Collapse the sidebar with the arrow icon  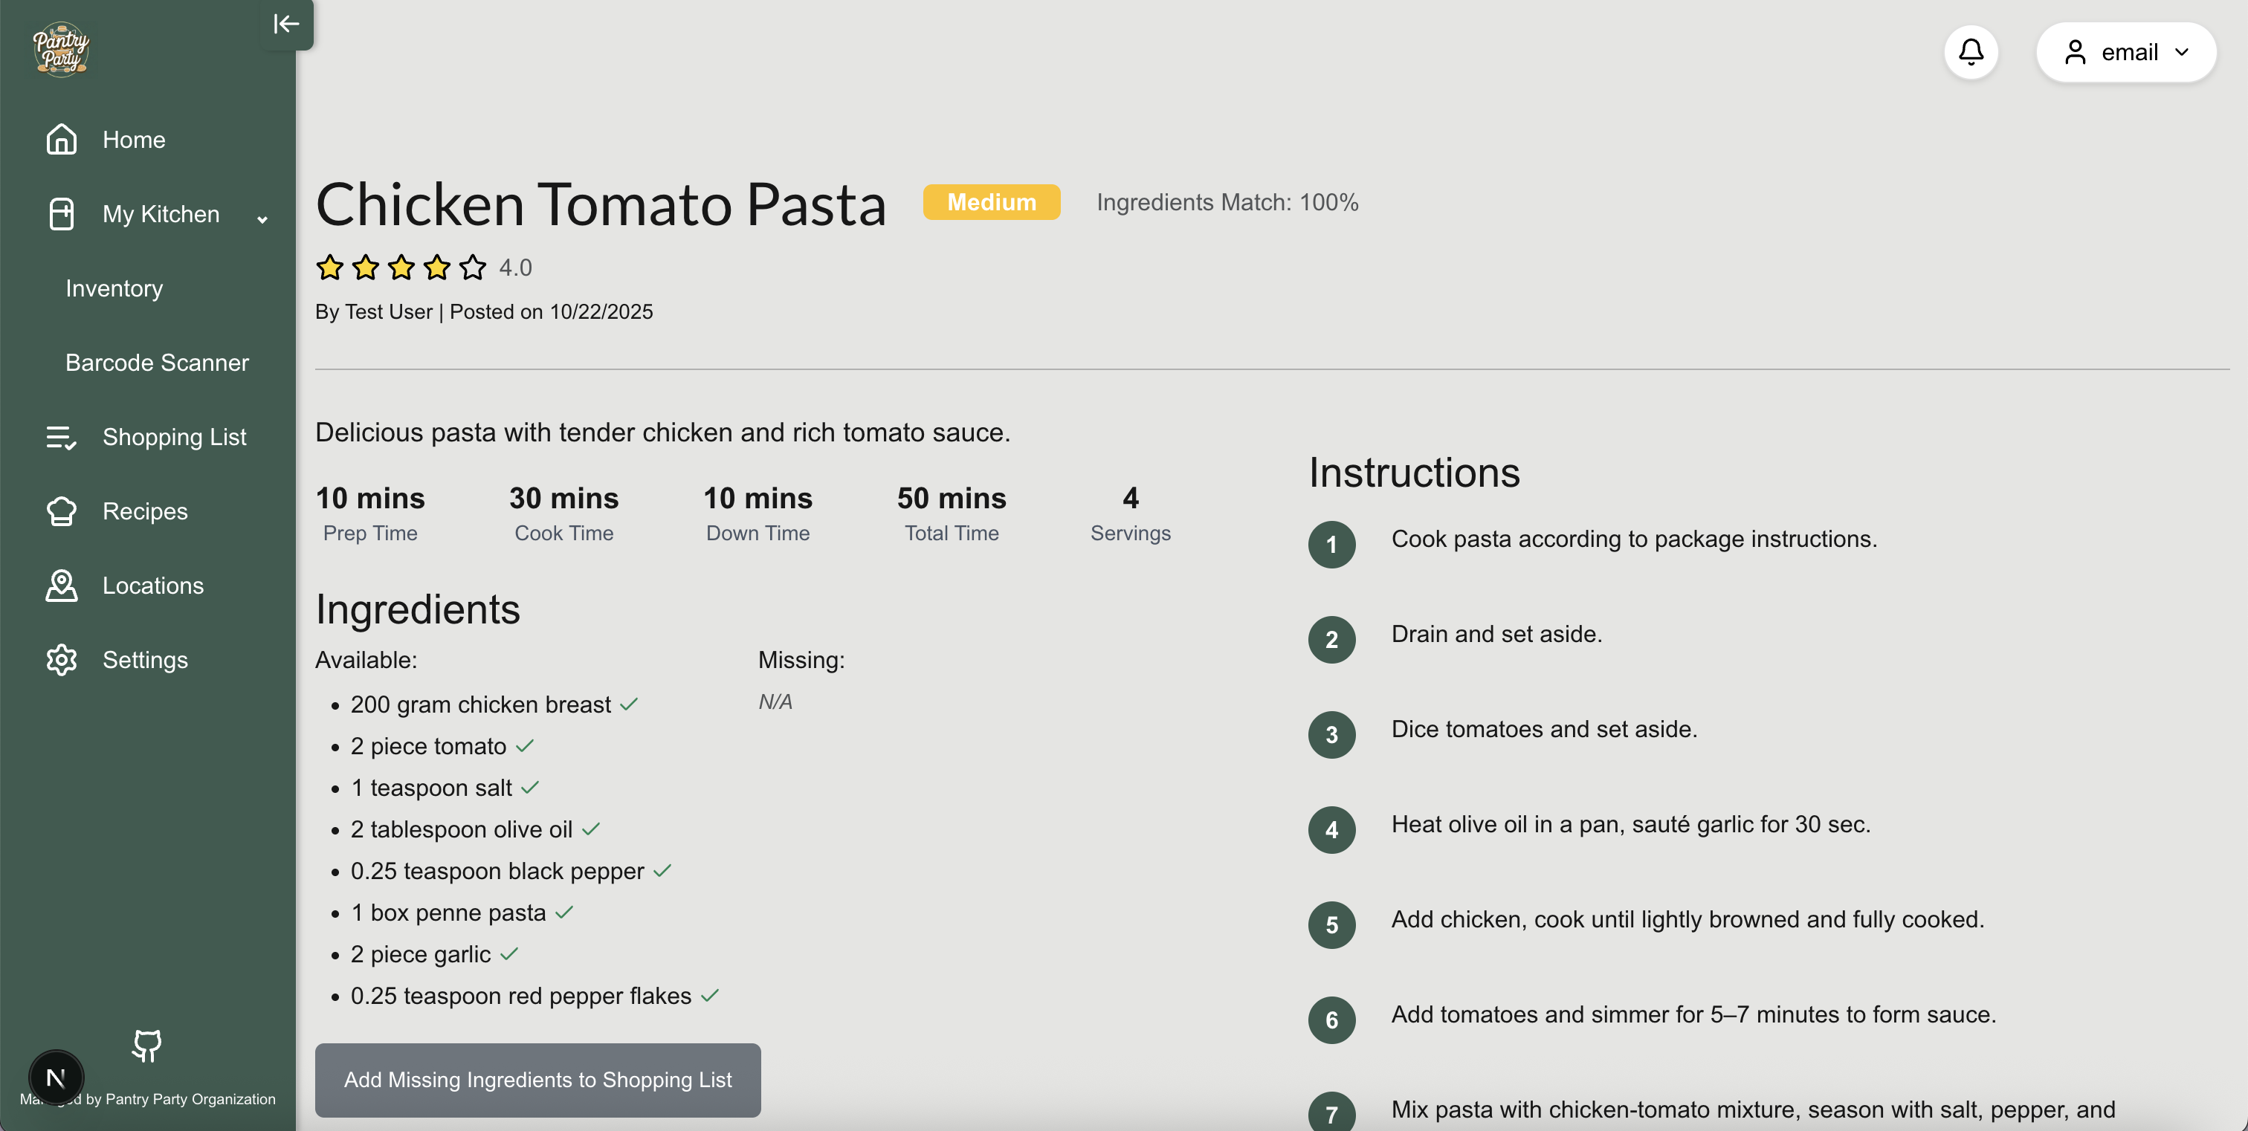pyautogui.click(x=286, y=24)
